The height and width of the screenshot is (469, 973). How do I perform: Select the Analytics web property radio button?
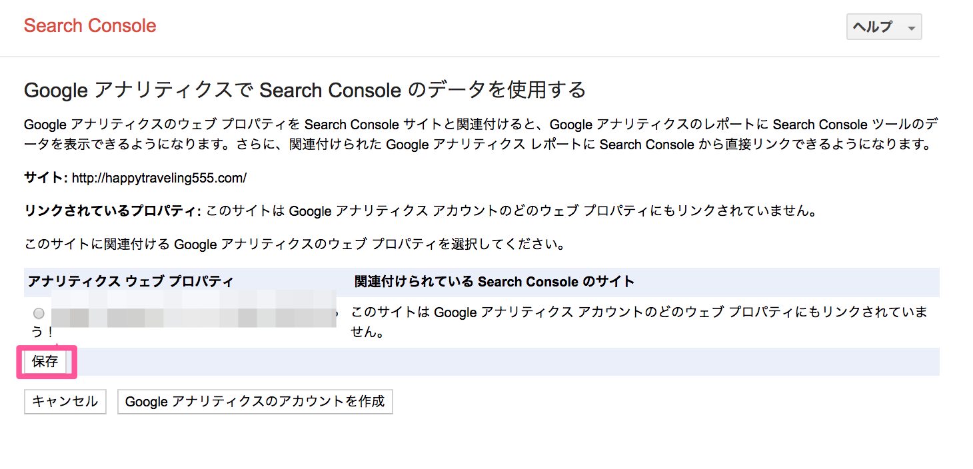pyautogui.click(x=39, y=313)
